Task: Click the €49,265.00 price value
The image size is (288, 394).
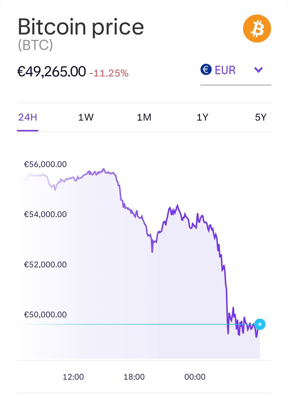Action: (x=52, y=71)
